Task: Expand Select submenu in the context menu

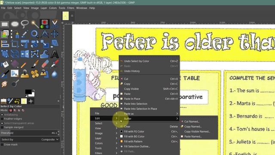Action: tap(104, 124)
